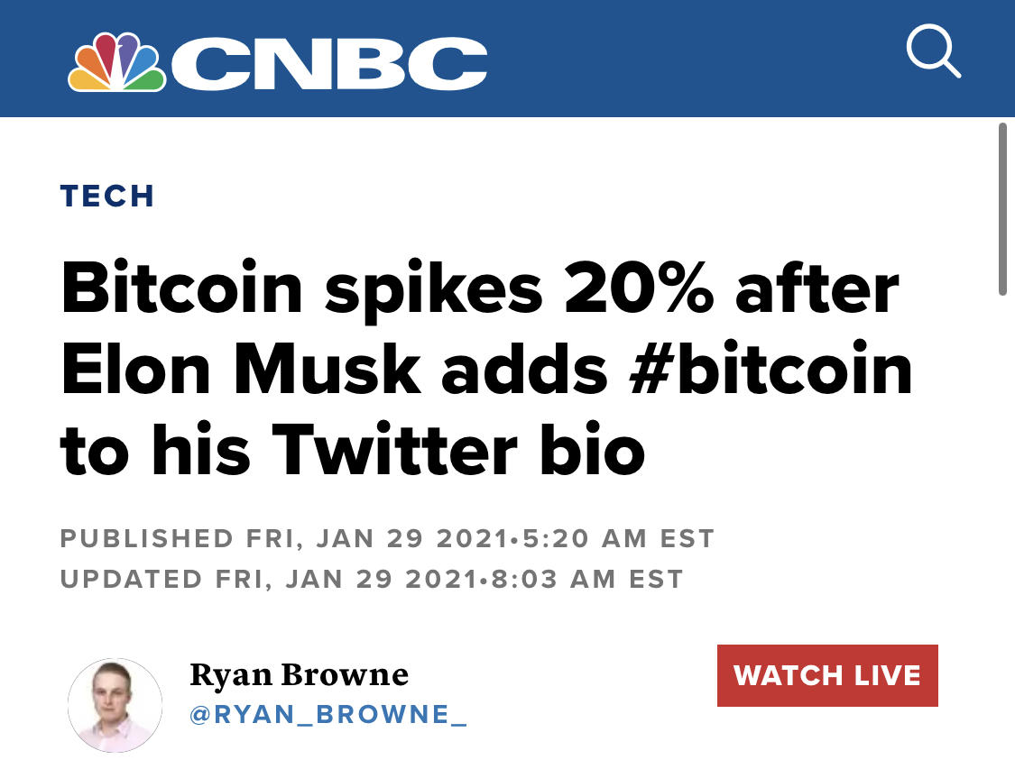Click "Twitter bio" in the headline

(x=458, y=450)
